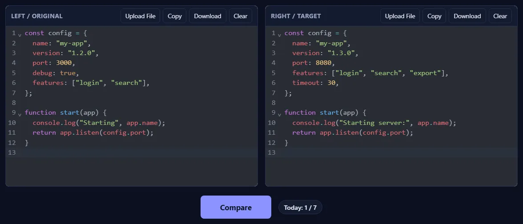This screenshot has width=523, height=224.
Task: Collapse the function start fold arrow in right editor
Action: [x=279, y=114]
